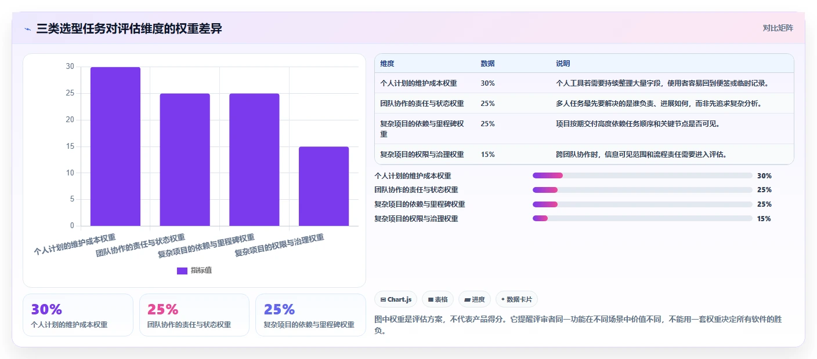Select table cell 复杂项目的权限与治理权重
The image size is (817, 359).
(x=422, y=155)
